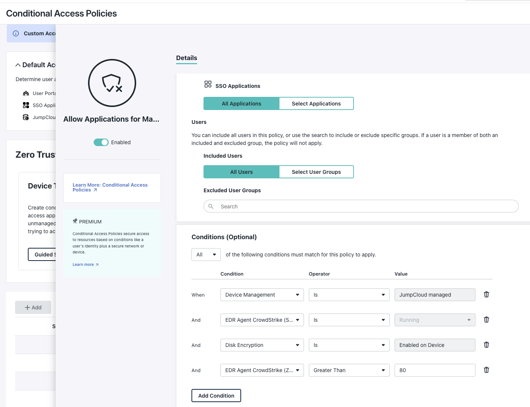Open the Device Management condition dropdown
The width and height of the screenshot is (530, 407).
click(x=262, y=295)
